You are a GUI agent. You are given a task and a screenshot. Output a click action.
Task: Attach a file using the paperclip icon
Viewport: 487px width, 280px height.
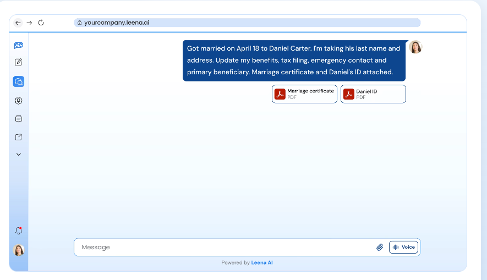point(380,248)
